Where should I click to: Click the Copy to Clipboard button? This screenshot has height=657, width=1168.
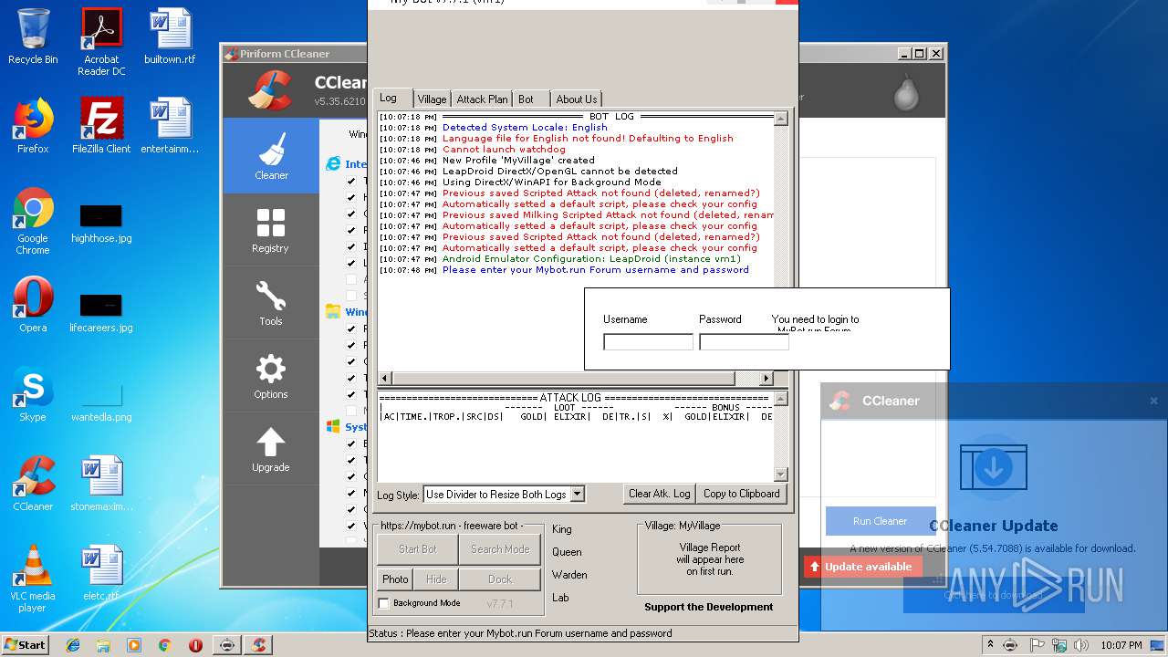pyautogui.click(x=741, y=494)
